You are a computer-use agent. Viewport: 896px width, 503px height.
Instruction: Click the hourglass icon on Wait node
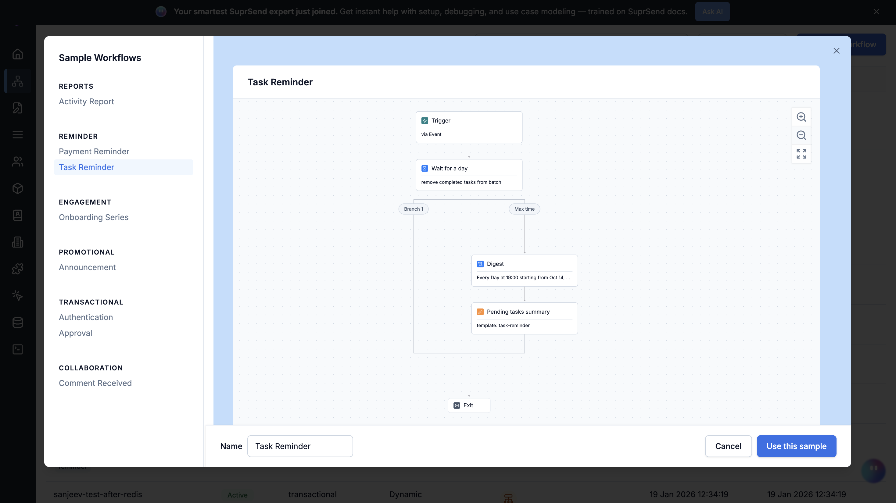click(424, 169)
